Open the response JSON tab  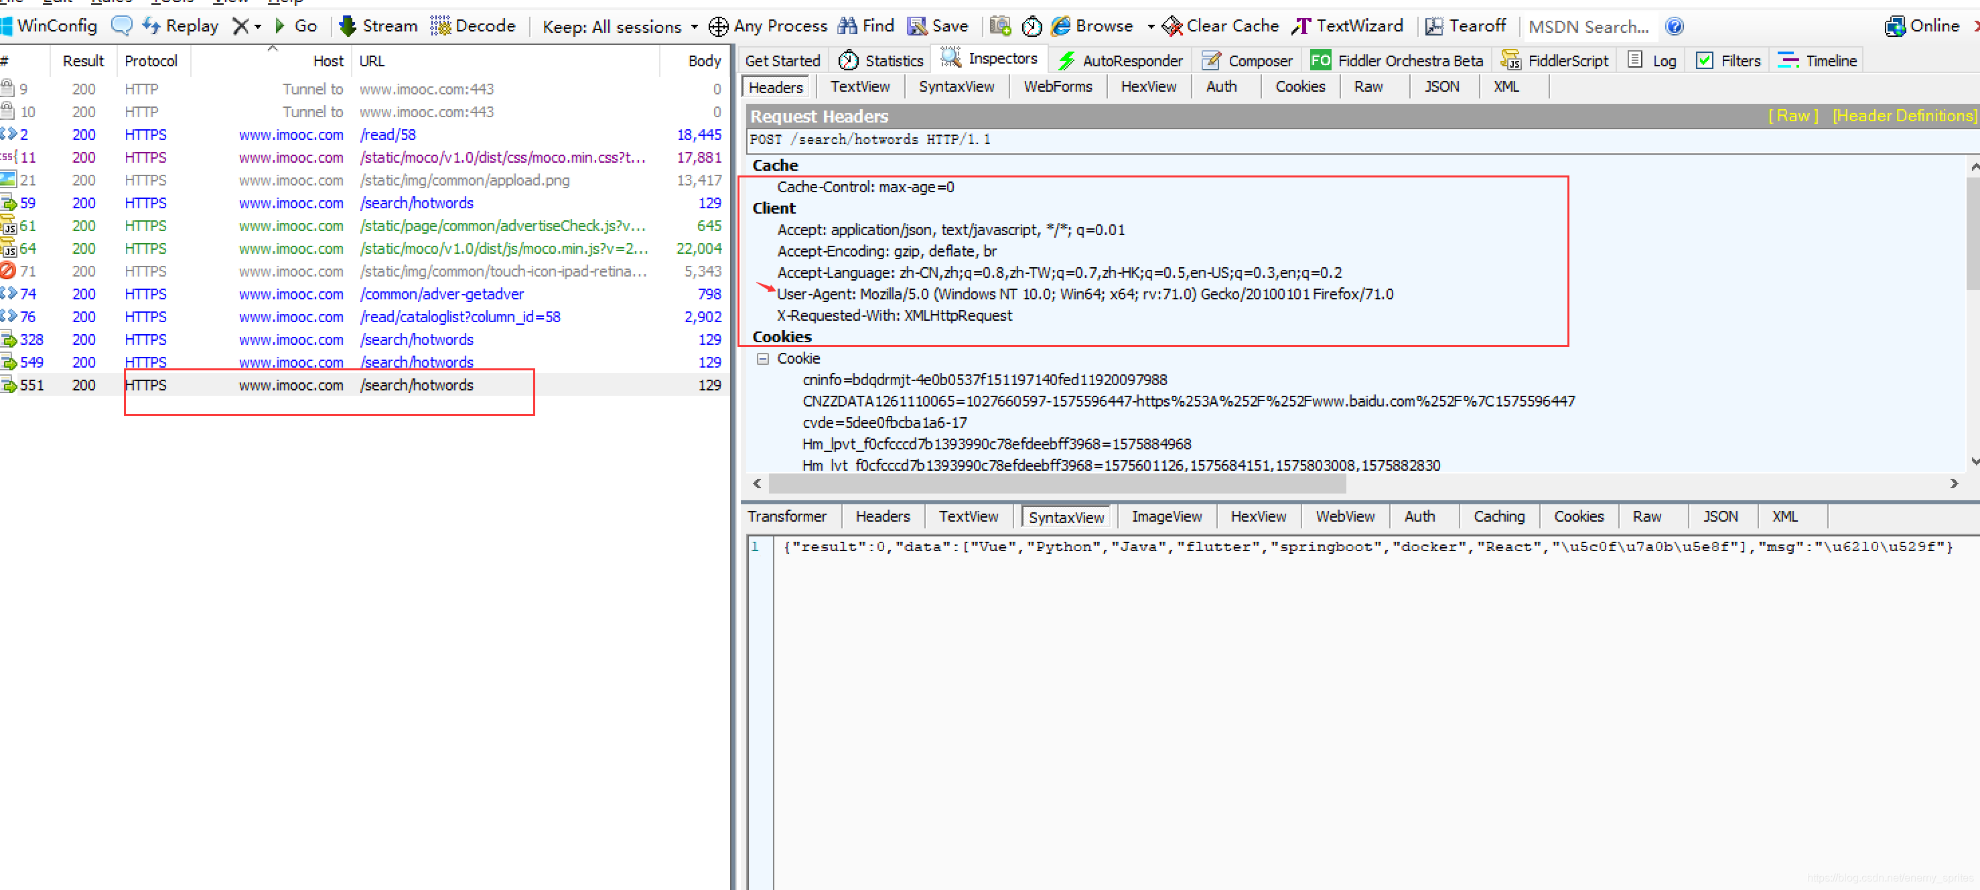[1719, 516]
